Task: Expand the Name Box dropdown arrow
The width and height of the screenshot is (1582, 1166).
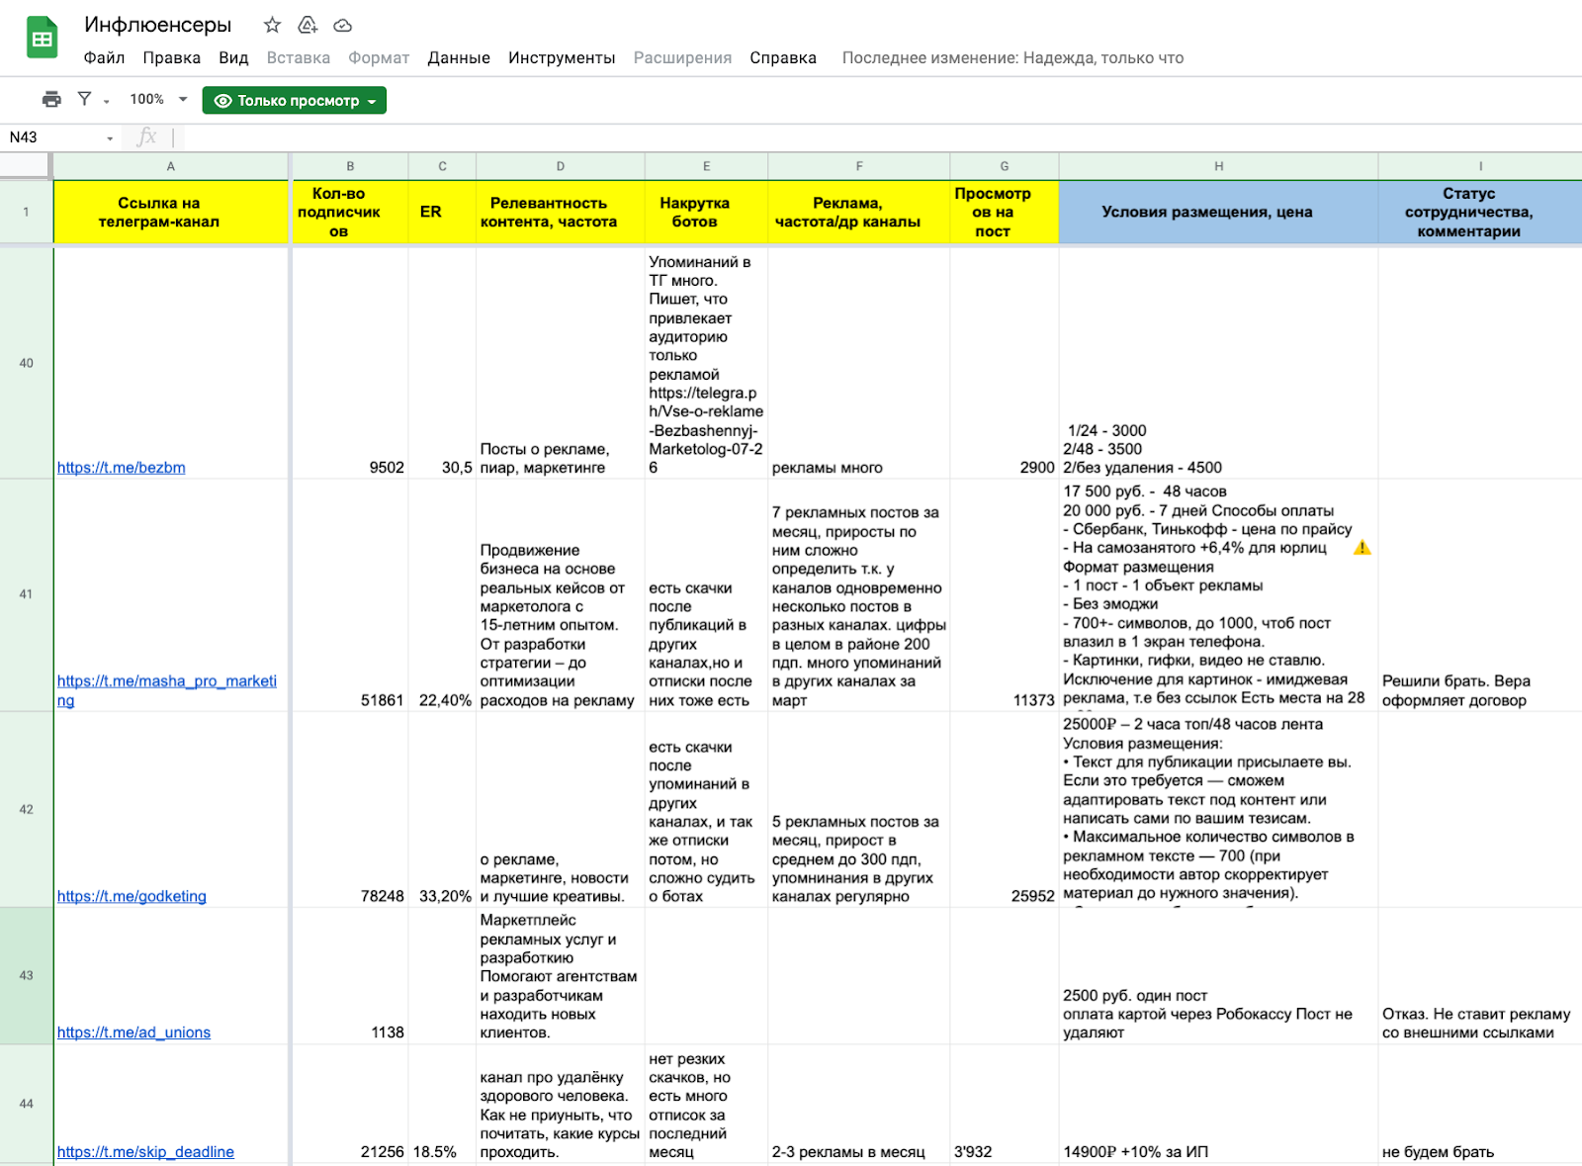Action: point(110,138)
